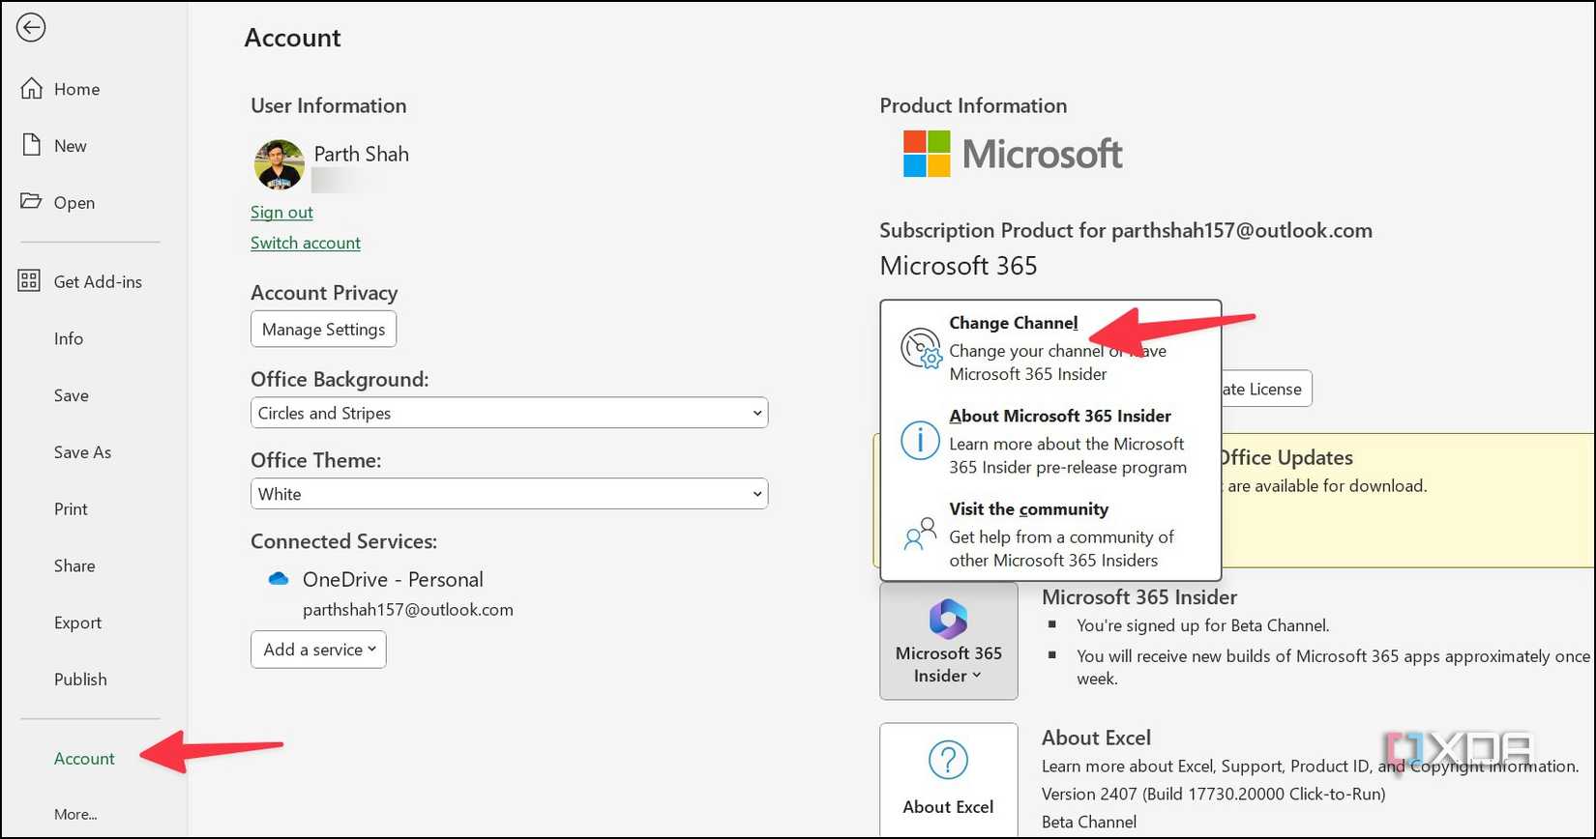
Task: Select Save As in the sidebar
Action: coord(82,452)
